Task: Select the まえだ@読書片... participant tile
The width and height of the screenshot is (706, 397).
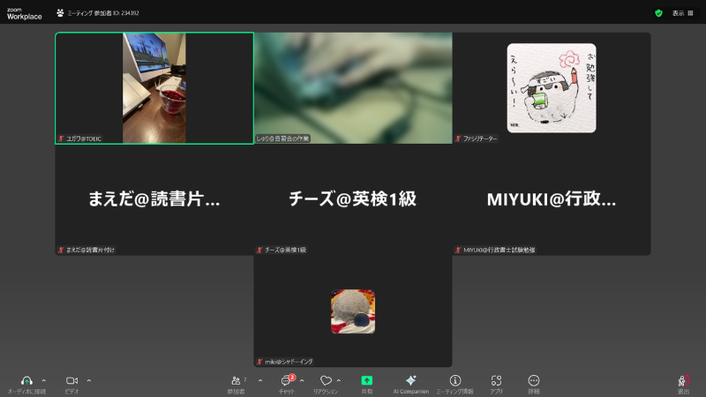Action: [154, 199]
